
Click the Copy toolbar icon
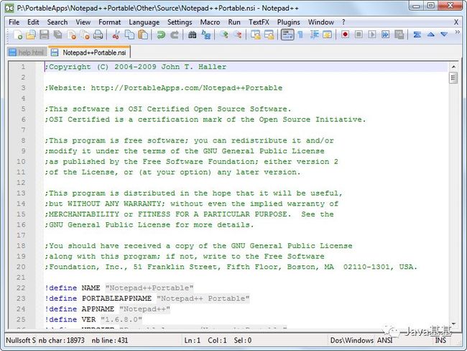tap(129, 35)
